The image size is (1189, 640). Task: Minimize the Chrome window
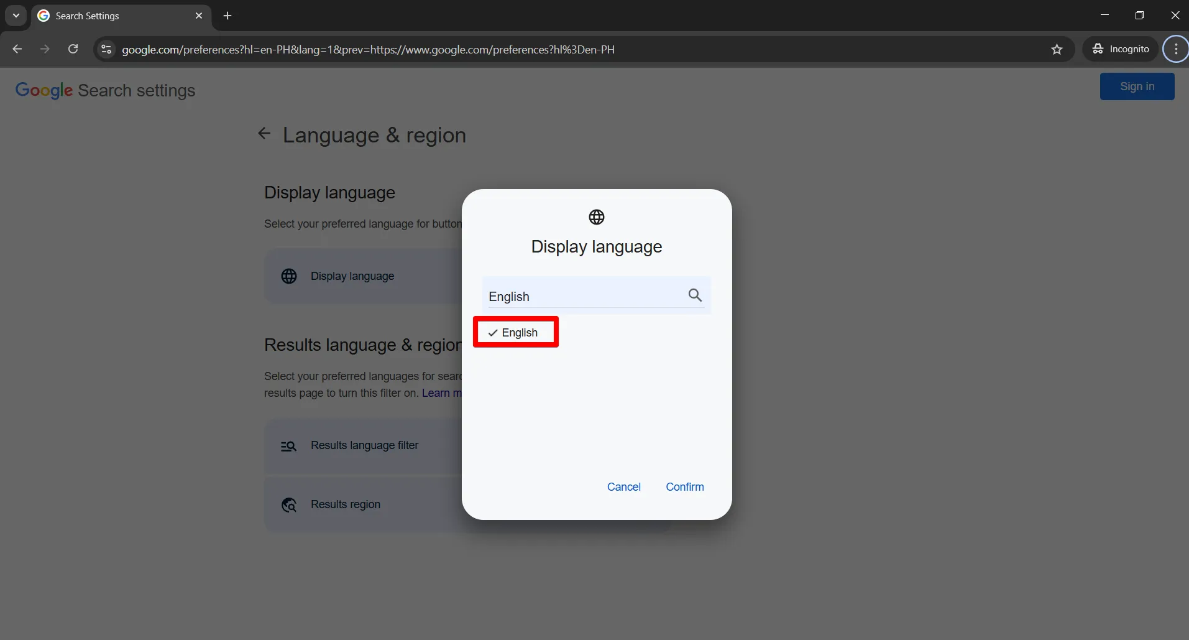pyautogui.click(x=1104, y=16)
